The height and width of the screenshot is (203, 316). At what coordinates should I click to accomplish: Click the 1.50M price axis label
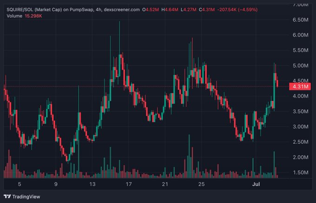(300, 172)
